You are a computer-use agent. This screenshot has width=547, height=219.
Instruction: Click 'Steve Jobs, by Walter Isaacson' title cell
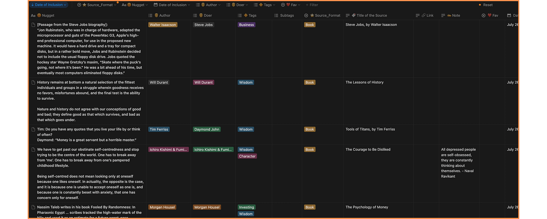click(371, 25)
